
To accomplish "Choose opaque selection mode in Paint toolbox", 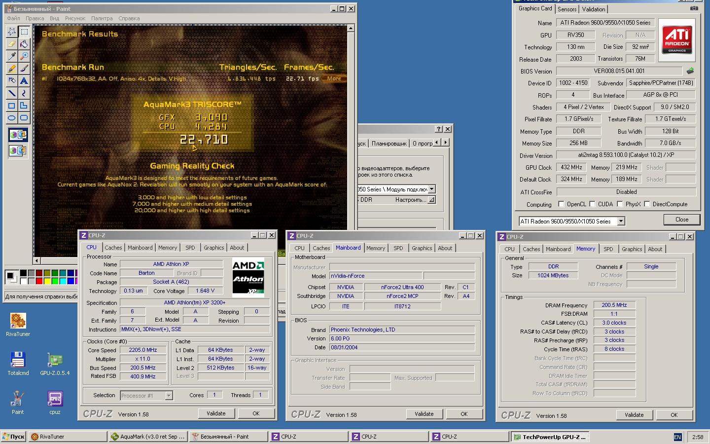I will pos(18,135).
